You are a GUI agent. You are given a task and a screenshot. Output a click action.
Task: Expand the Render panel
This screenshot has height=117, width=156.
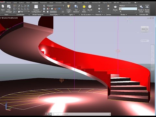pyautogui.click(x=123, y=15)
